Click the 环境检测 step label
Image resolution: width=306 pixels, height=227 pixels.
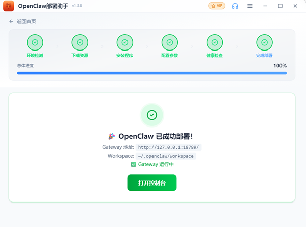click(35, 56)
